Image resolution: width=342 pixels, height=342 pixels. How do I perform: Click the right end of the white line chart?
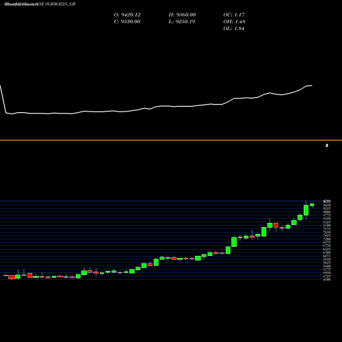(x=312, y=85)
